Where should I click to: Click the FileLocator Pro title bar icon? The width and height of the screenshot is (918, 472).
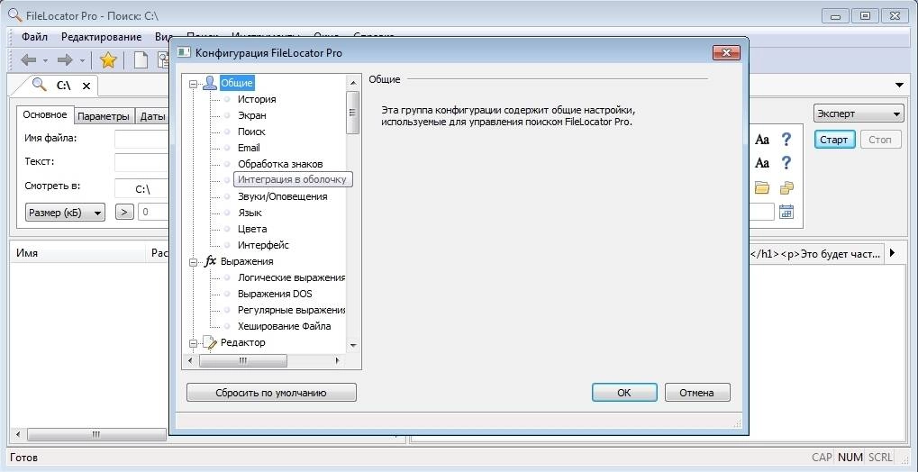15,15
